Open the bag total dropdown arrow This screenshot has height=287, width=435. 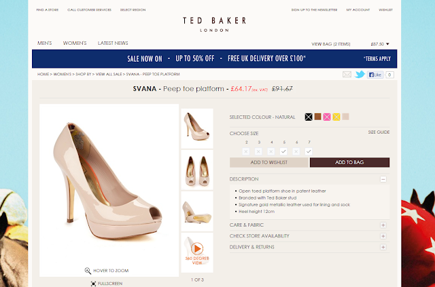click(x=387, y=44)
